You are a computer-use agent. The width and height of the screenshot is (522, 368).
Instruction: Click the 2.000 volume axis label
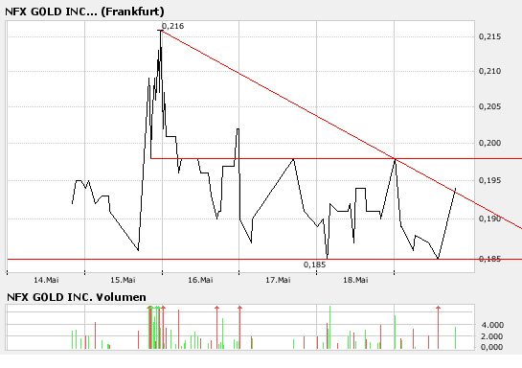(x=492, y=336)
